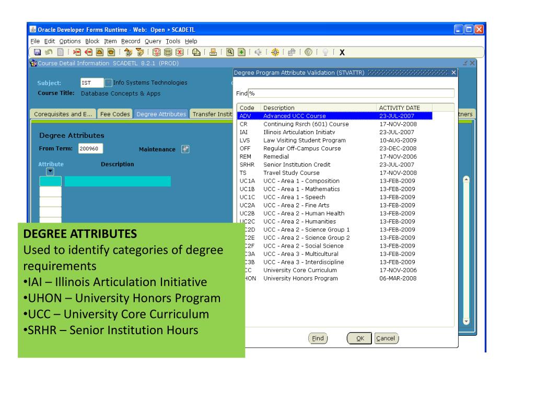Screen dimensions: 535x401
Task: Open the Query menu
Action: tap(153, 41)
